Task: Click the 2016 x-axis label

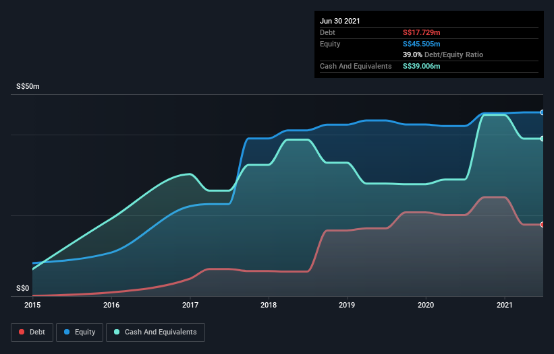Action: click(x=111, y=305)
